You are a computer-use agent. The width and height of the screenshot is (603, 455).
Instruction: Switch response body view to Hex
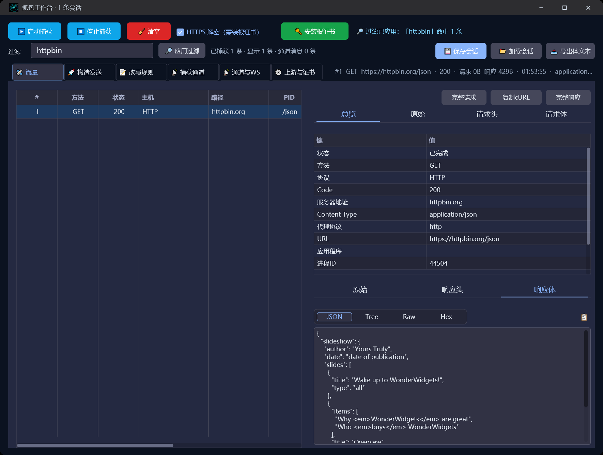point(446,317)
